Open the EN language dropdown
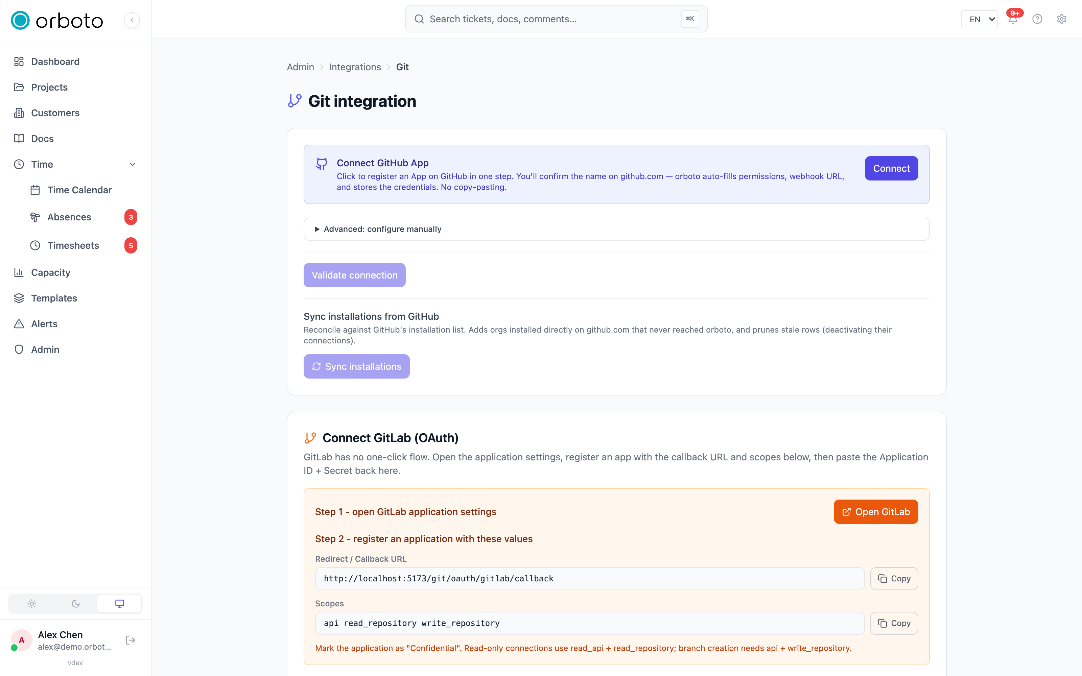 tap(979, 19)
